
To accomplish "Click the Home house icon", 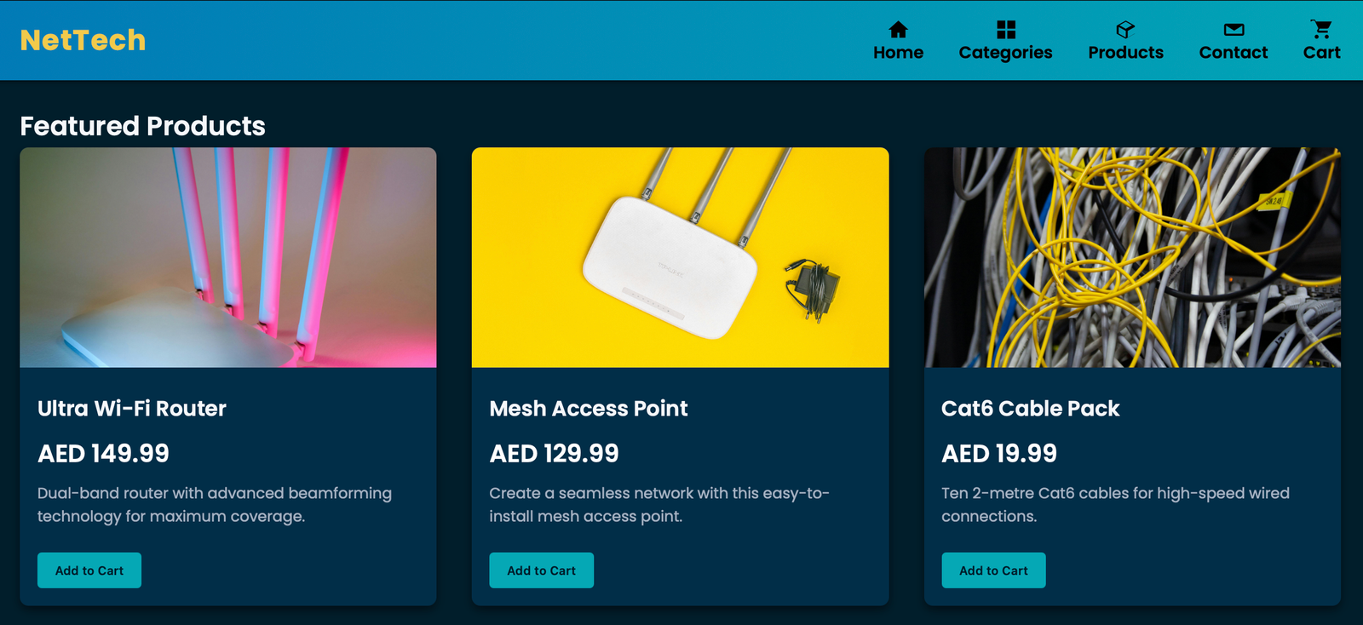I will click(x=898, y=30).
